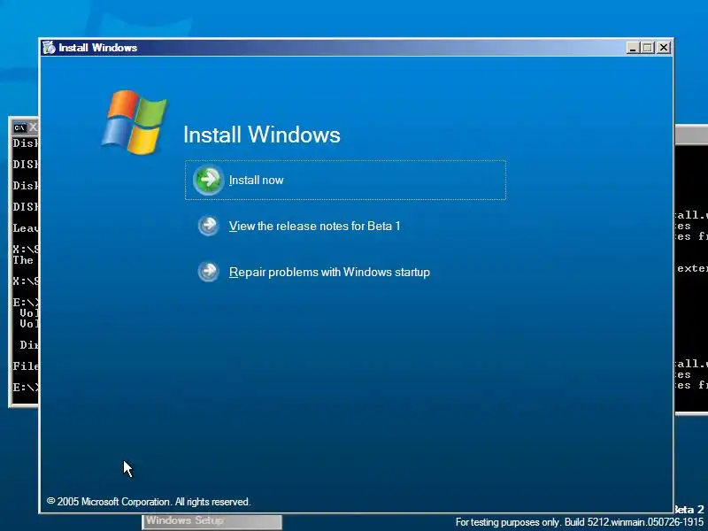
Task: Click the Install Windows title bar setup icon
Action: [49, 48]
